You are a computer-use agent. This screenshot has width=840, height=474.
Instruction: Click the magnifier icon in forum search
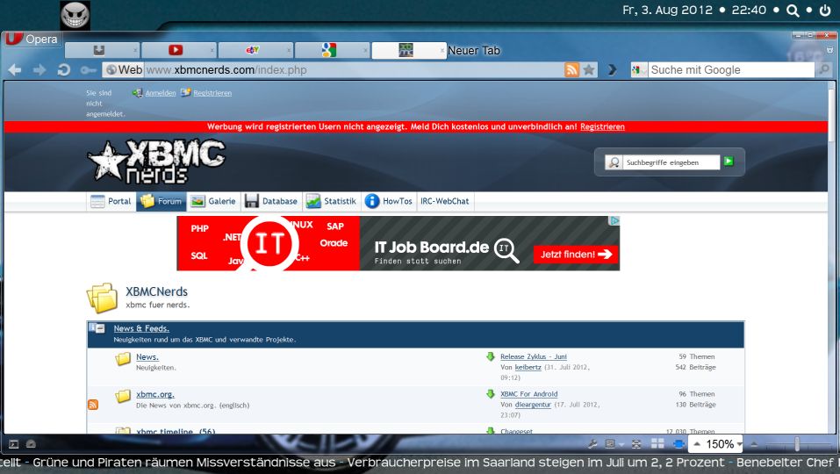tap(614, 162)
